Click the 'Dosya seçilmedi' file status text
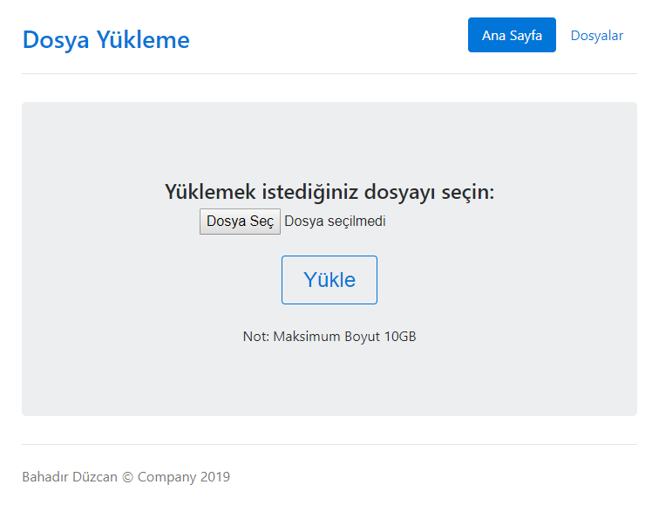Viewport: 652px width, 505px height. coord(335,222)
